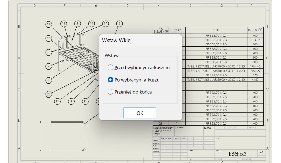Select the bent pipe detail view

[x=69, y=136]
